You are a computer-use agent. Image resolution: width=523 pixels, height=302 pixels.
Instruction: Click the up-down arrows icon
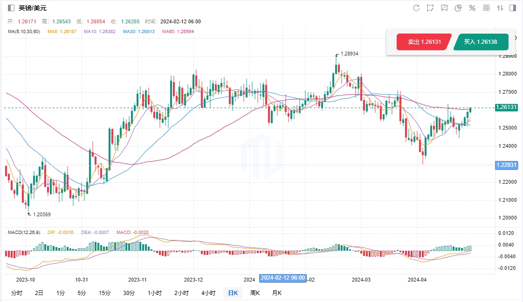pyautogui.click(x=500, y=8)
